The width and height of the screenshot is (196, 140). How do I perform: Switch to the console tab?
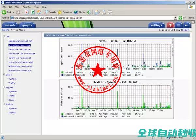(x=10, y=25)
